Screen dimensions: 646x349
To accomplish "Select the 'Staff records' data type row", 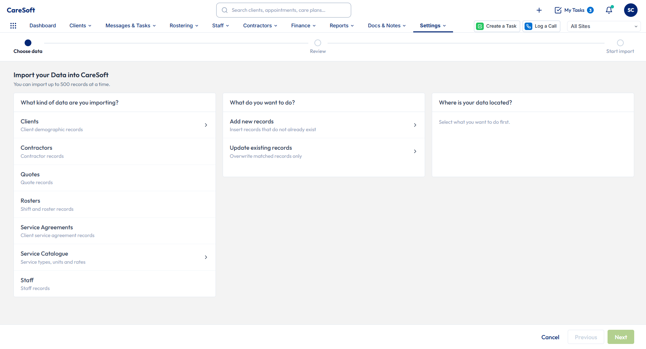I will tap(115, 284).
